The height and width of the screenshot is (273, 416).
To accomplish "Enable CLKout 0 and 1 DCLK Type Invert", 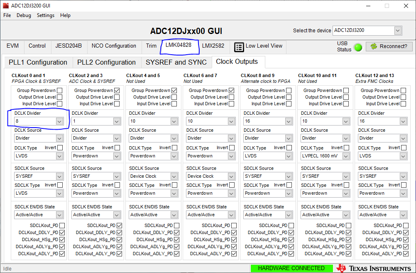I will tap(60, 148).
